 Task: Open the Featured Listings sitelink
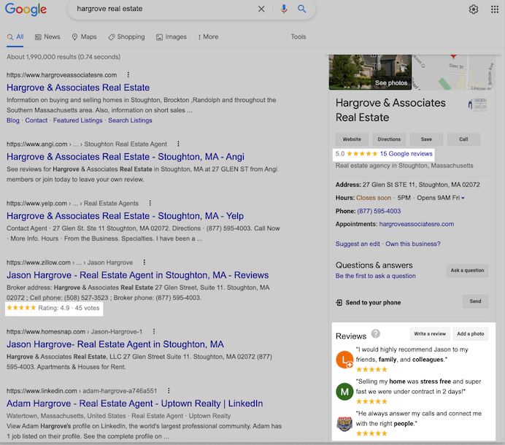tap(77, 120)
